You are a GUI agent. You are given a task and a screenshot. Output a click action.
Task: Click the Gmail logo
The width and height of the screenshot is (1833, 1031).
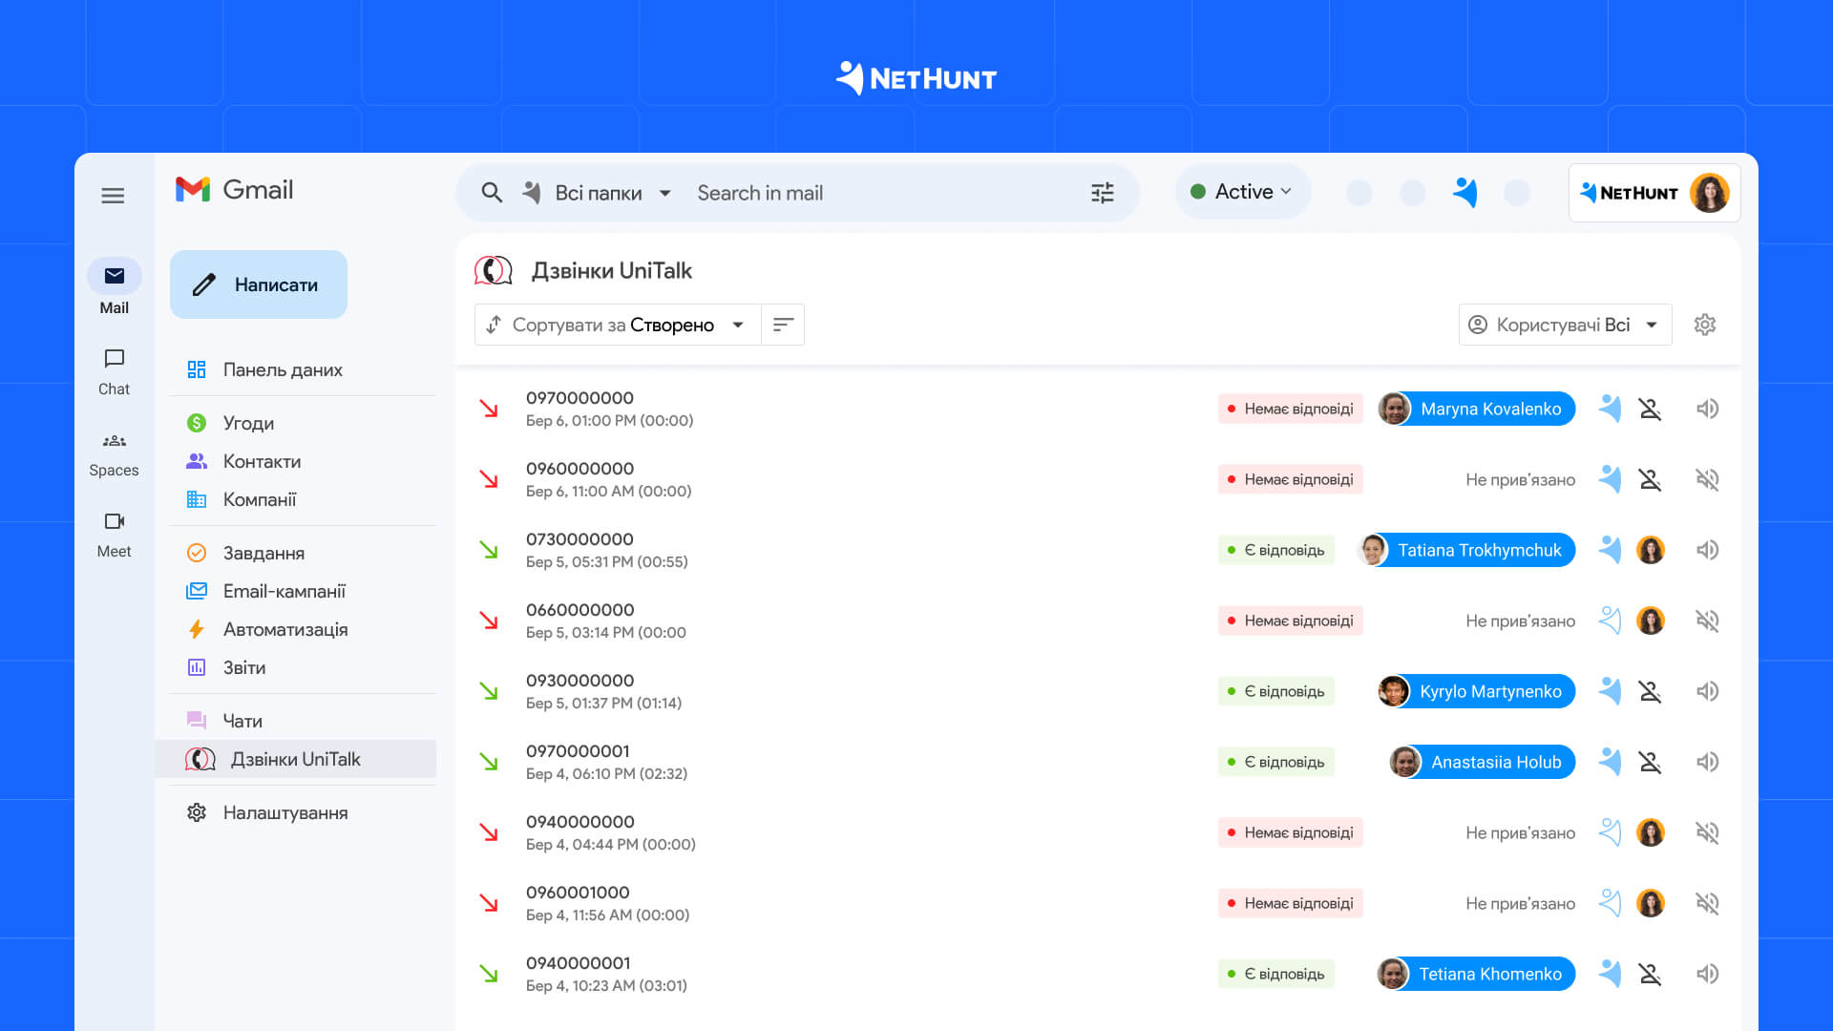click(234, 190)
